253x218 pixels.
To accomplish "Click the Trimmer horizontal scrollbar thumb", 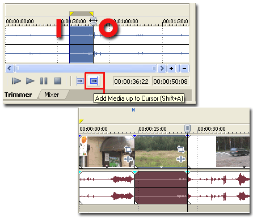I will point(86,69).
